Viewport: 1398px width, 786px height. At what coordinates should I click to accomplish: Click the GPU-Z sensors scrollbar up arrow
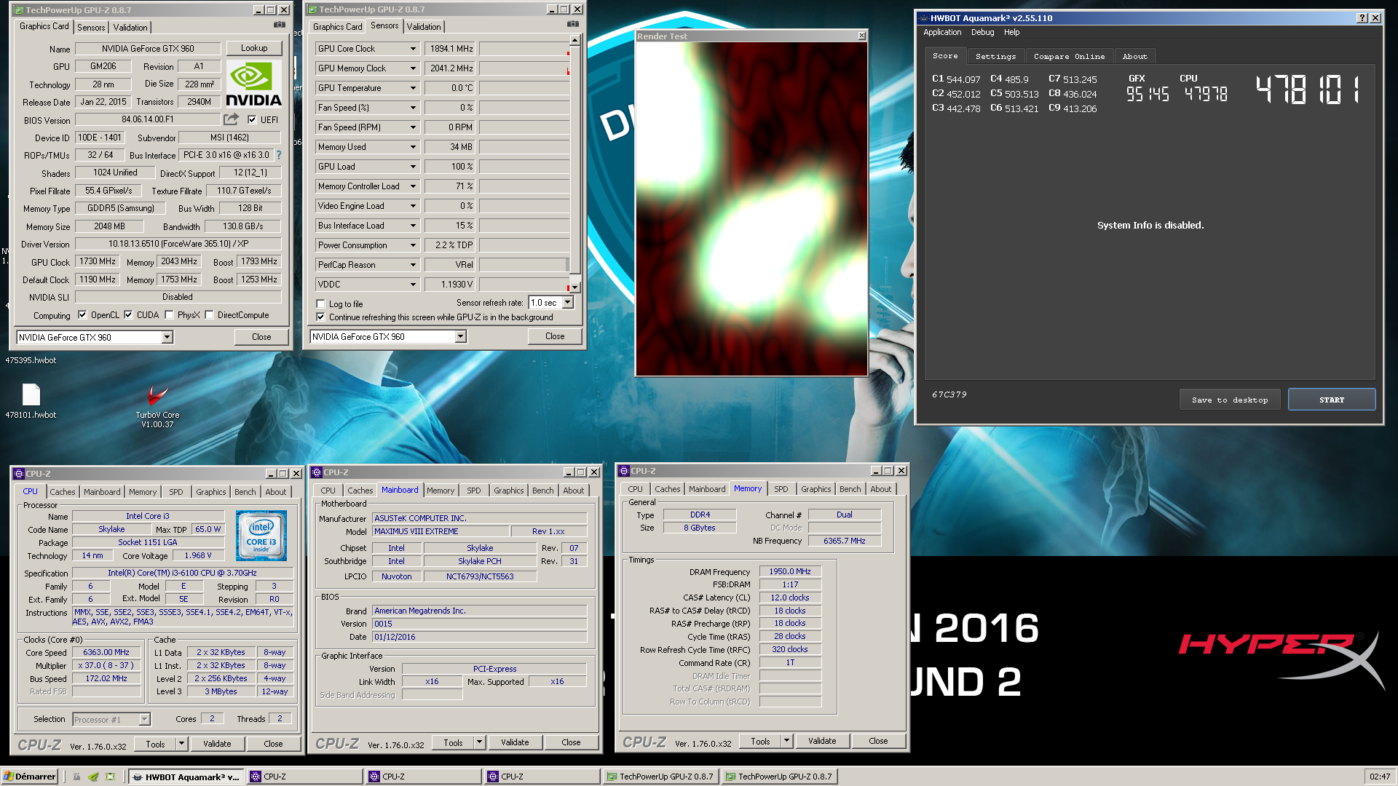pos(574,41)
